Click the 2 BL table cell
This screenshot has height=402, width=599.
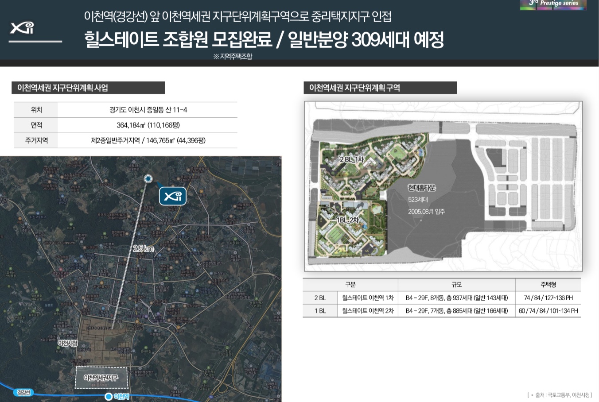pyautogui.click(x=320, y=298)
